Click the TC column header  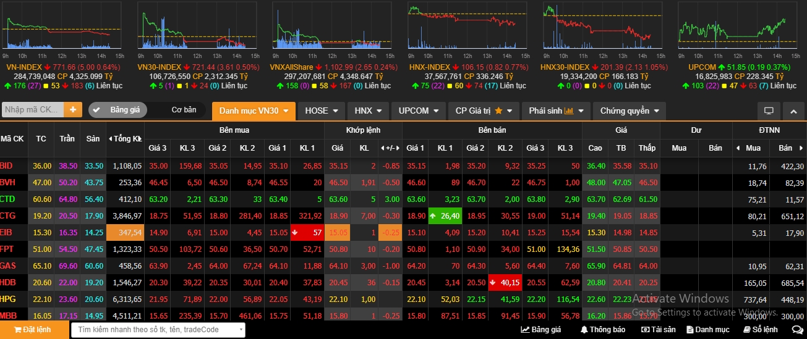(41, 139)
